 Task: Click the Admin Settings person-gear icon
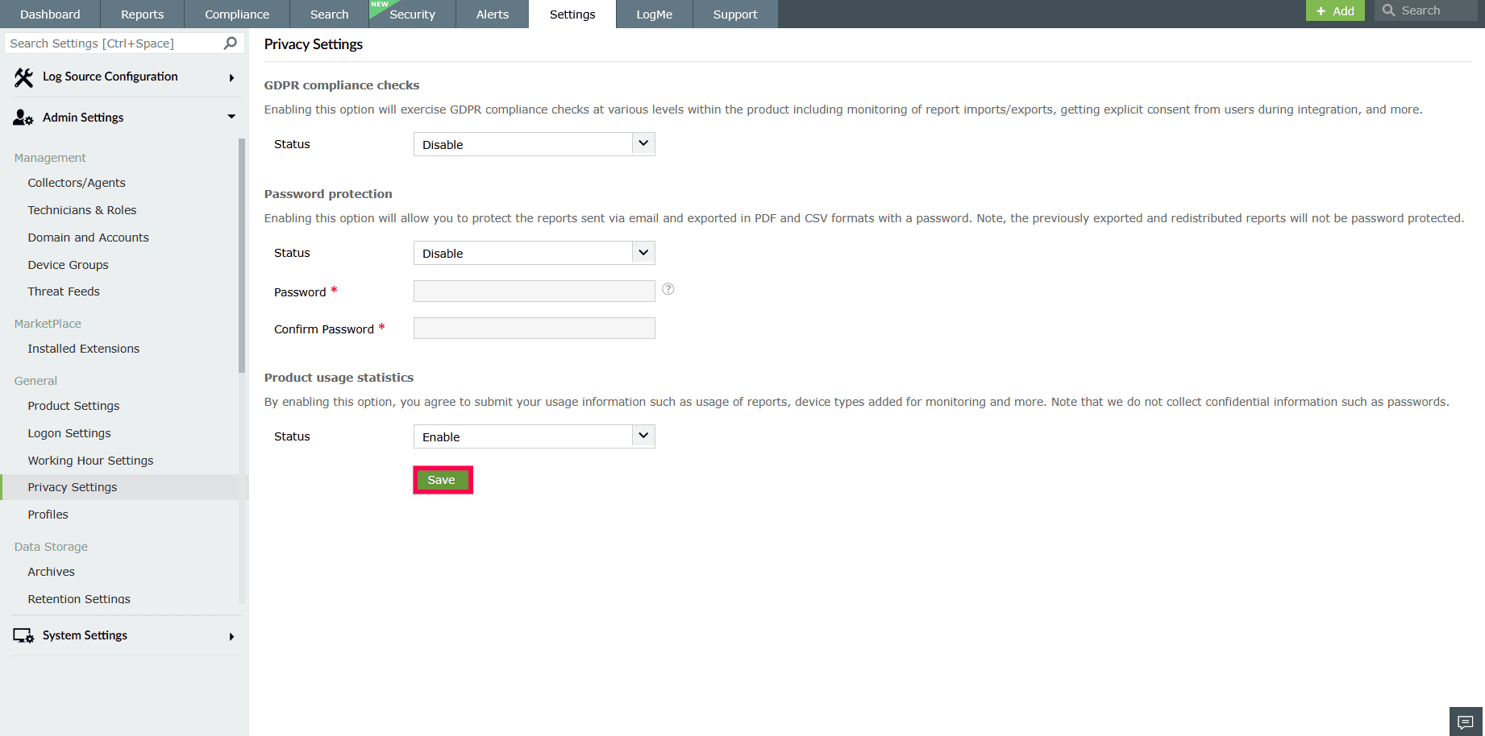[22, 117]
